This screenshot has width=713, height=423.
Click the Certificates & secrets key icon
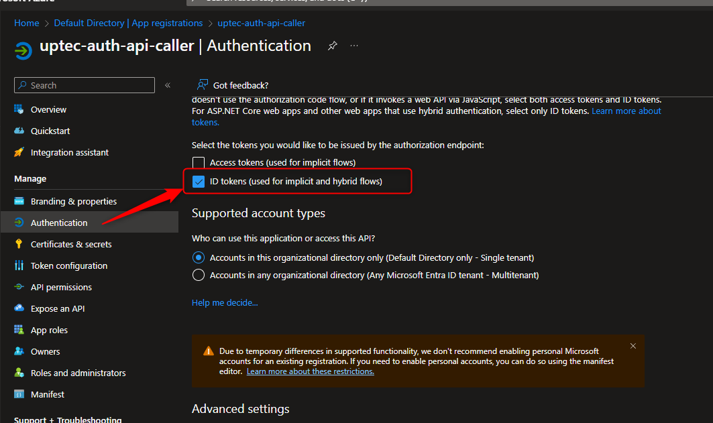[19, 244]
